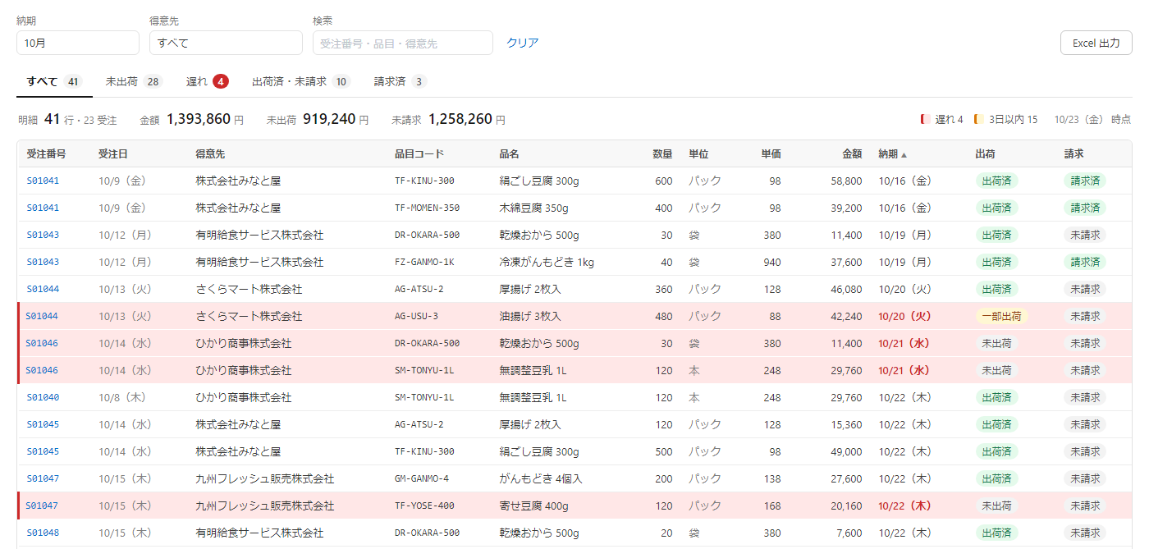Open the 納期 month dropdown showing 10月
The width and height of the screenshot is (1149, 549).
pyautogui.click(x=78, y=43)
